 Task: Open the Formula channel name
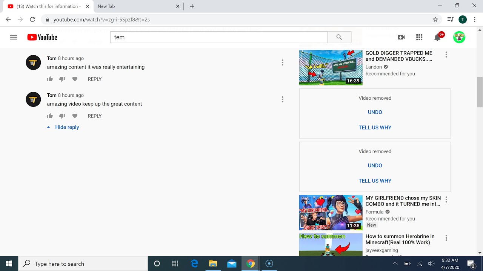tap(374, 212)
